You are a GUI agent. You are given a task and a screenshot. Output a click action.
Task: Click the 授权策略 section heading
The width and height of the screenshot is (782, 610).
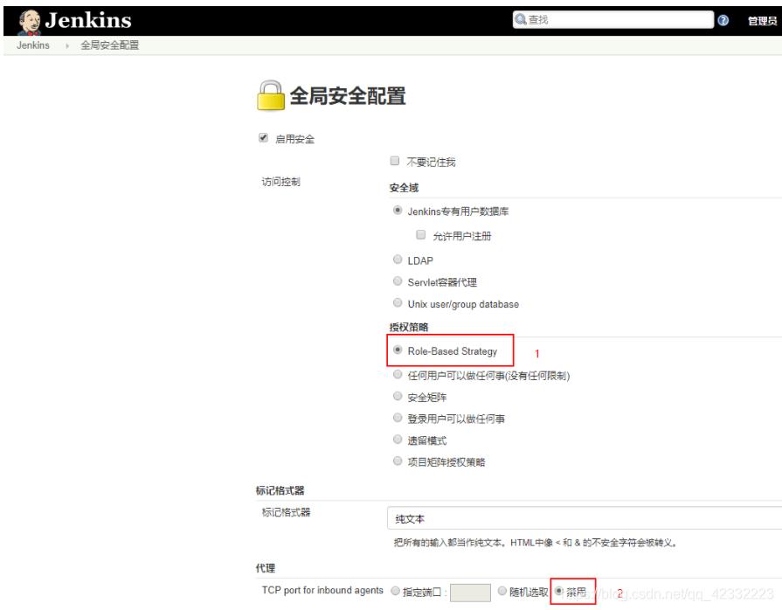click(408, 327)
